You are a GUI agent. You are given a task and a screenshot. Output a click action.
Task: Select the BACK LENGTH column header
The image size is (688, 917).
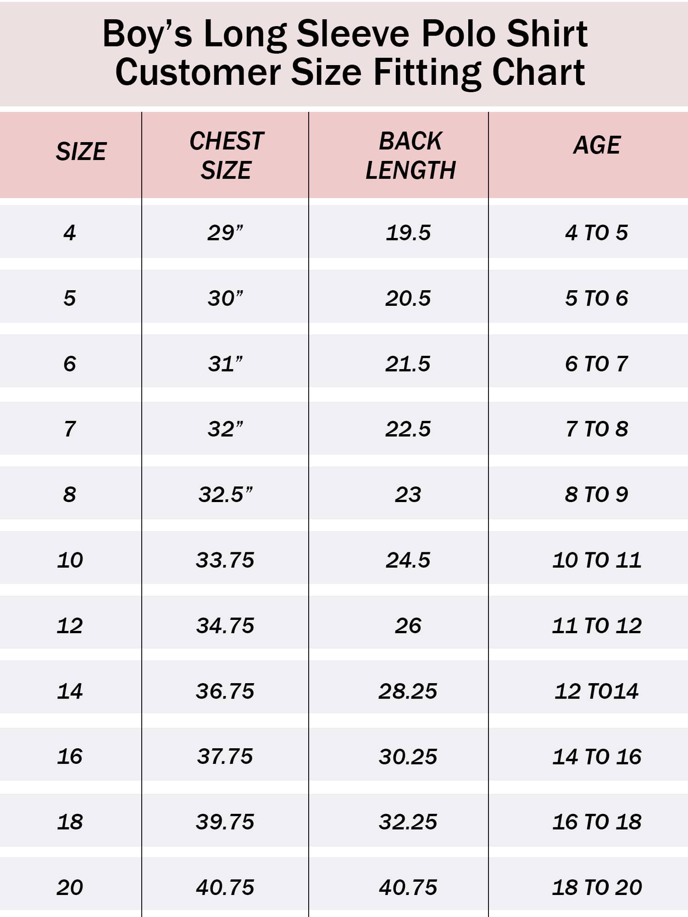[411, 155]
